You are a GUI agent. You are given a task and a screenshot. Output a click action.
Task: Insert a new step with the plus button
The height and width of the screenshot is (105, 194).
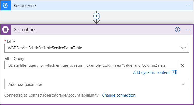click(96, 16)
